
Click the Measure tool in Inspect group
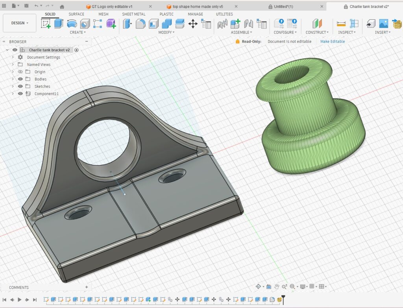[x=341, y=24]
